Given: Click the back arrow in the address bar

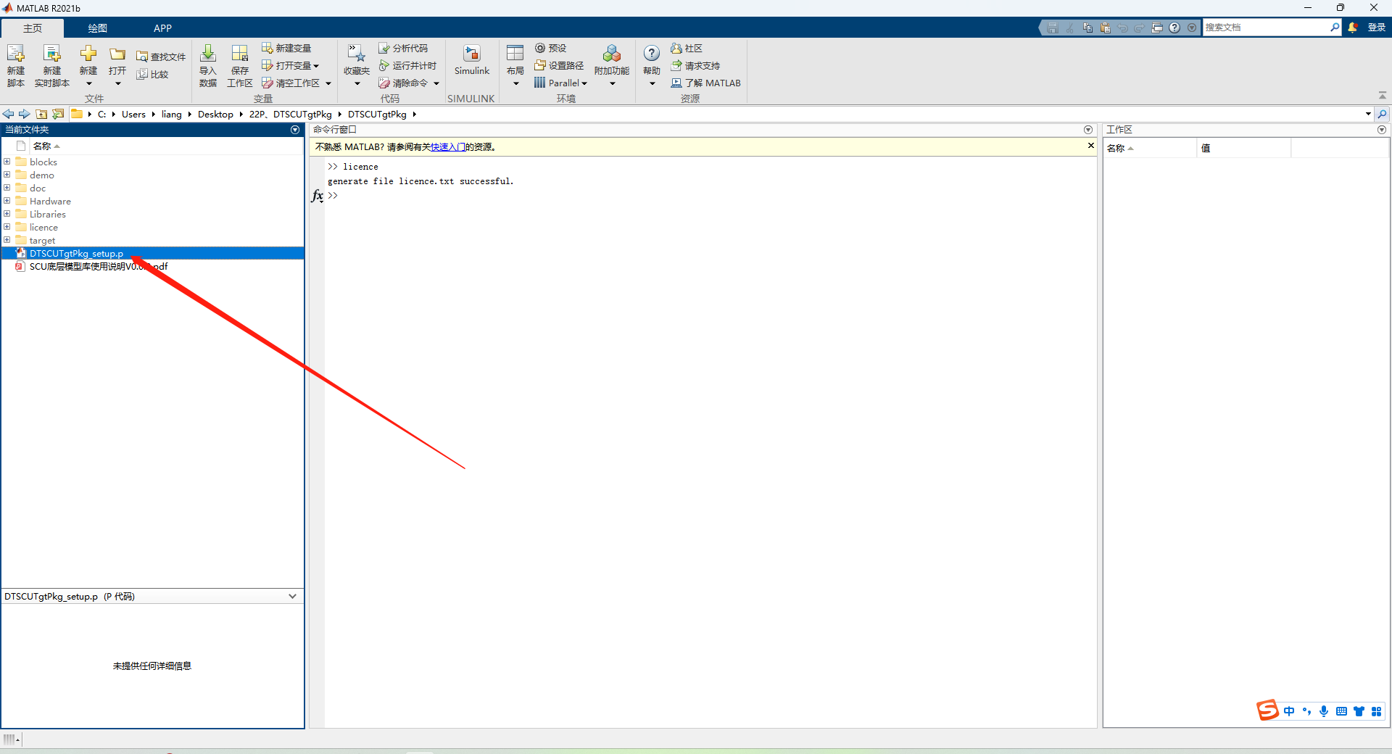Looking at the screenshot, I should [8, 114].
